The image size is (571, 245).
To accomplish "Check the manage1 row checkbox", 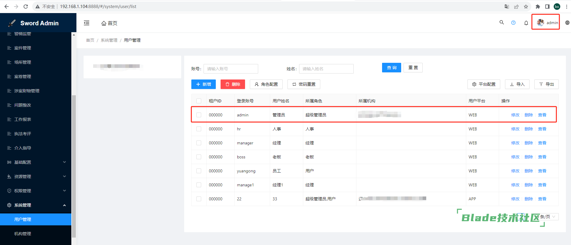I will 199,185.
